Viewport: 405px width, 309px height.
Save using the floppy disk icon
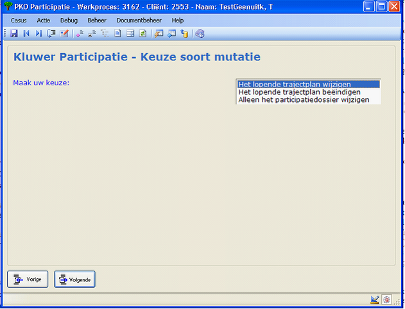13,33
